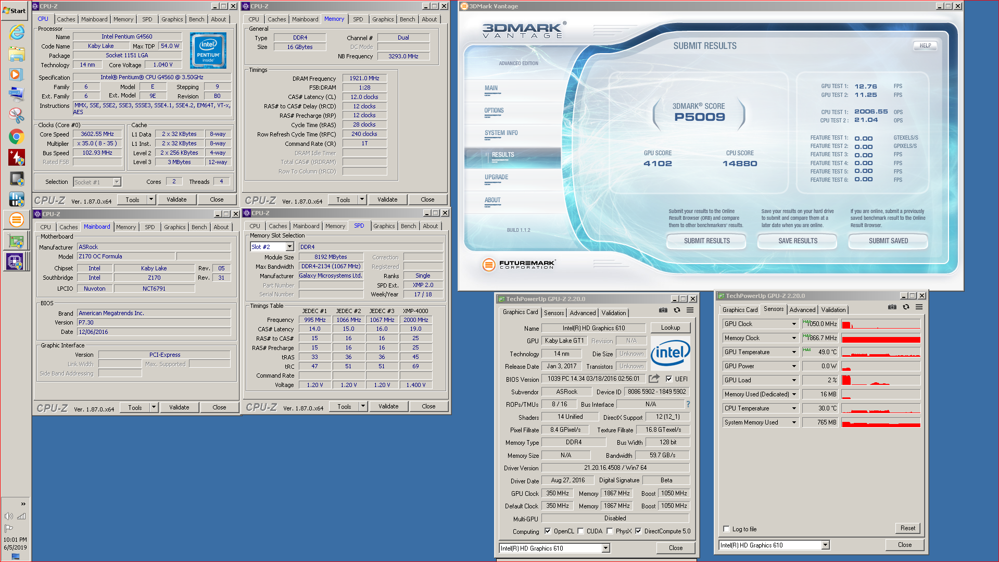Open the file explorer folder icon
The image size is (999, 562).
(x=16, y=54)
